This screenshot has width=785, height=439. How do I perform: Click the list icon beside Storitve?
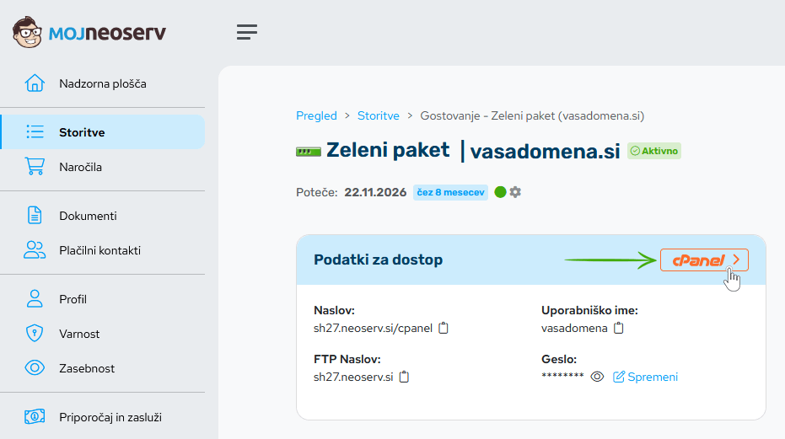pos(35,132)
